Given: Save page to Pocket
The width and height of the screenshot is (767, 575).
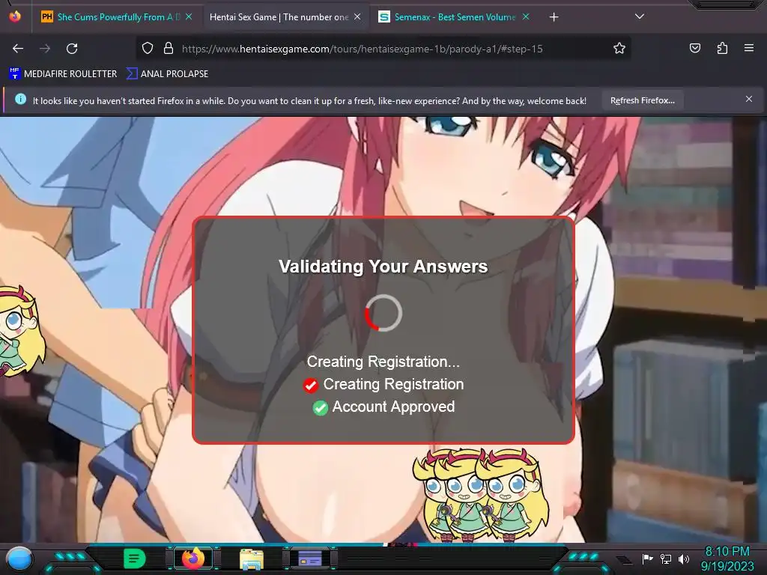Looking at the screenshot, I should 695,49.
